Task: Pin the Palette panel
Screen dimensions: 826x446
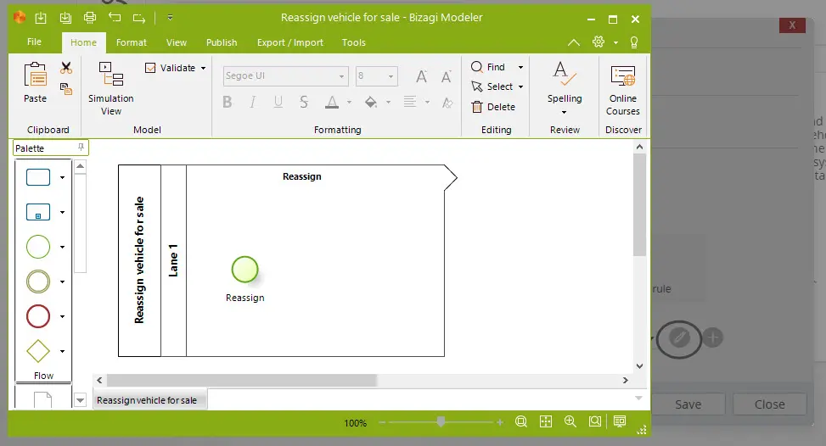Action: tap(81, 148)
